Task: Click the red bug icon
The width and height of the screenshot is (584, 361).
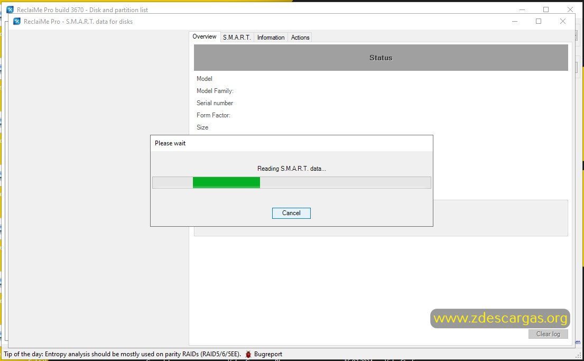Action: click(248, 354)
